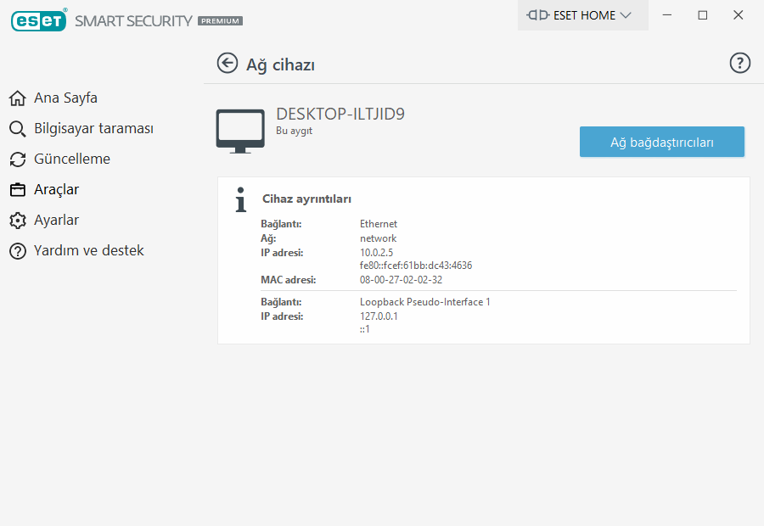This screenshot has height=526, width=764.
Task: Click the ESET logo in the title bar
Action: 39,20
